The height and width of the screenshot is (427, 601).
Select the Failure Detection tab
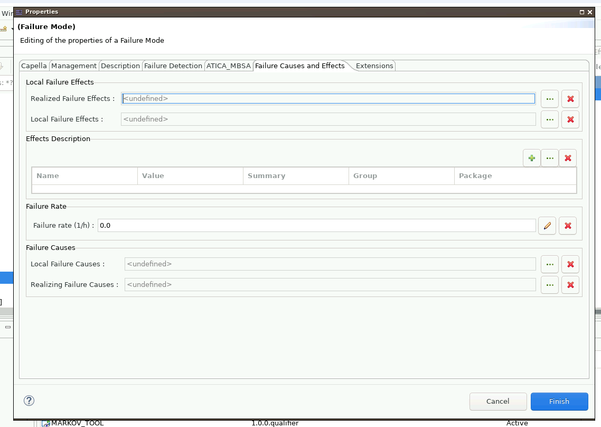pyautogui.click(x=173, y=66)
